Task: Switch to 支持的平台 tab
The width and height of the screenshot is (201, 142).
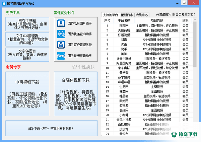Action: (111, 15)
